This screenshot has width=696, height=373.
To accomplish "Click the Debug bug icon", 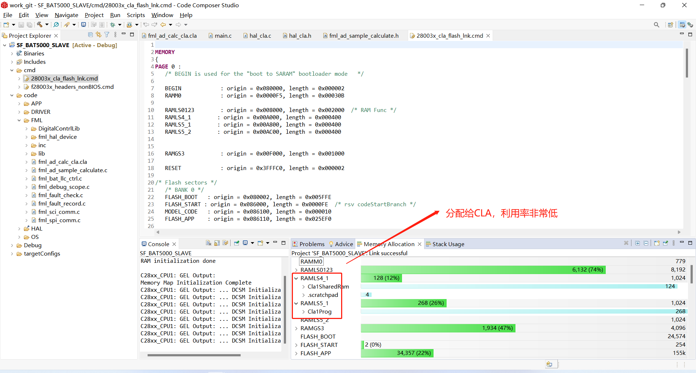I will (113, 25).
